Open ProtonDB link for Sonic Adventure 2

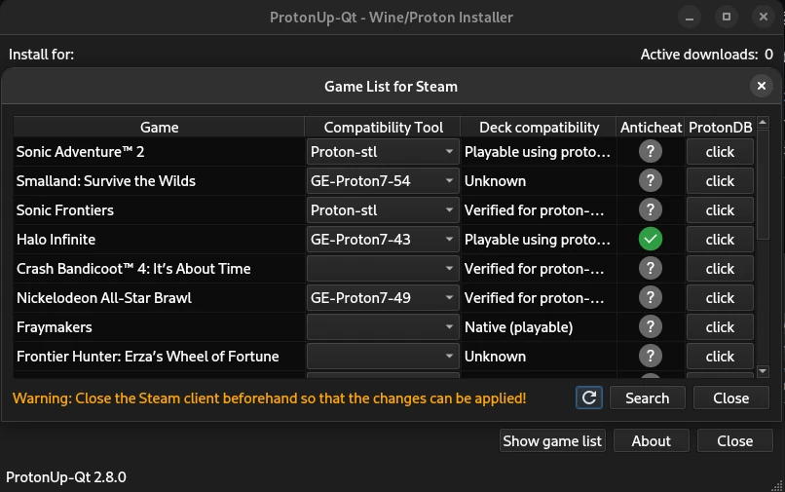coord(720,152)
